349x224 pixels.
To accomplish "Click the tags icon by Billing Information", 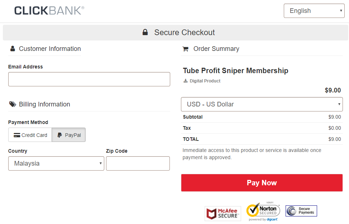I will (13, 104).
